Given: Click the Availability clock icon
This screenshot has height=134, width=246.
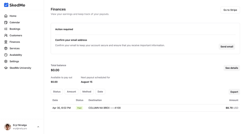Looking at the screenshot, I should pyautogui.click(x=6, y=55).
